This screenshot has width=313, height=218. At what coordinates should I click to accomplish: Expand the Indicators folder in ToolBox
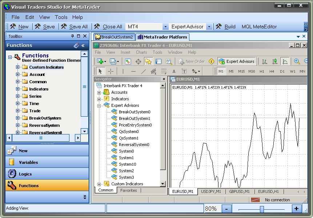coord(17,89)
